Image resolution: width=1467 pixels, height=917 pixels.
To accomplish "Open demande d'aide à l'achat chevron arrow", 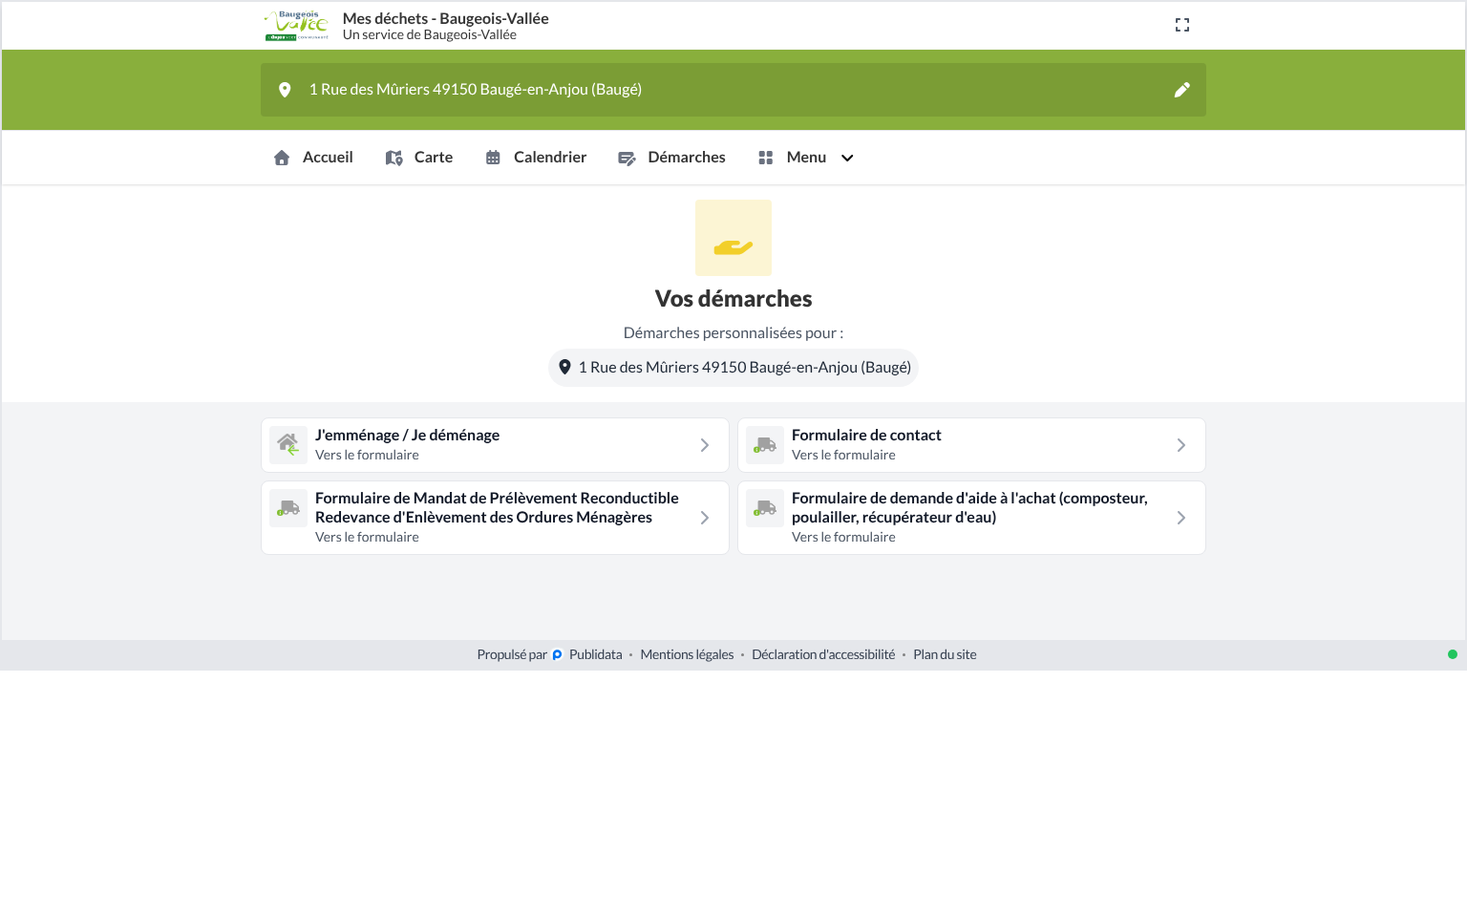I will click(x=1181, y=518).
